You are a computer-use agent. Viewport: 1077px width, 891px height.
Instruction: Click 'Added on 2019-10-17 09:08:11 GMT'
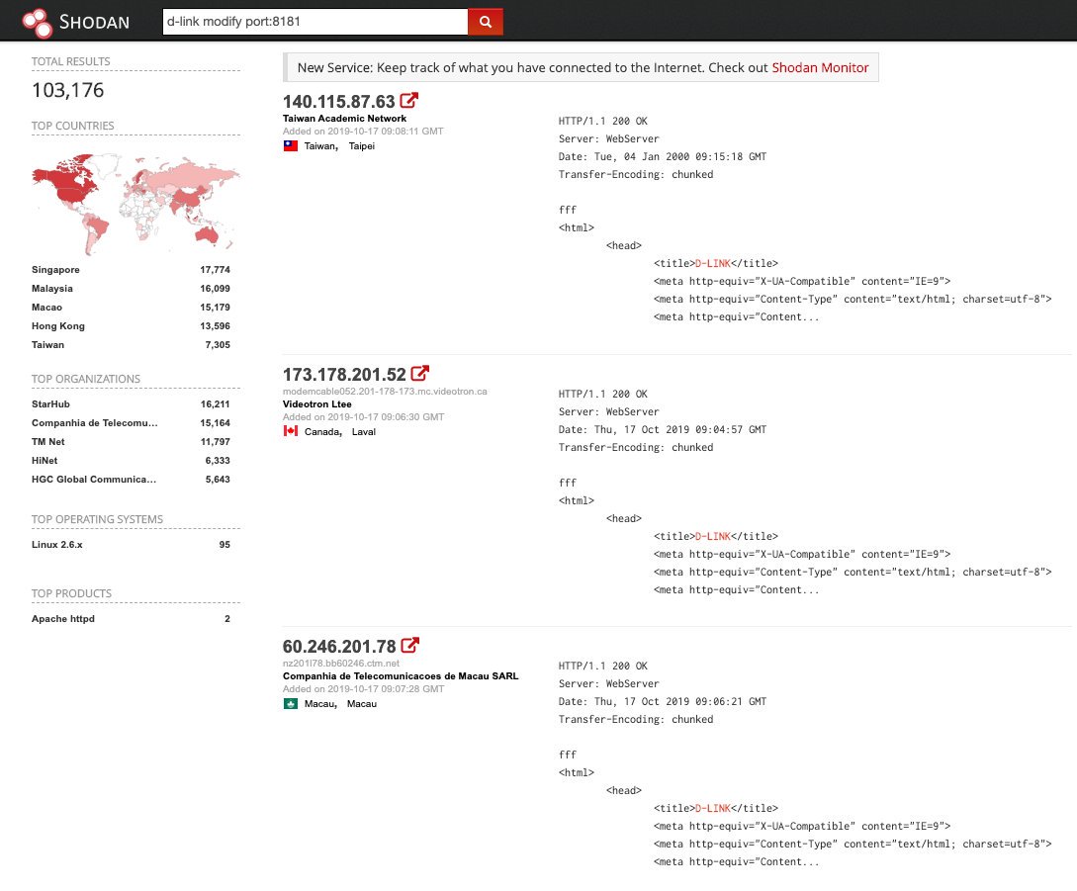click(x=363, y=132)
